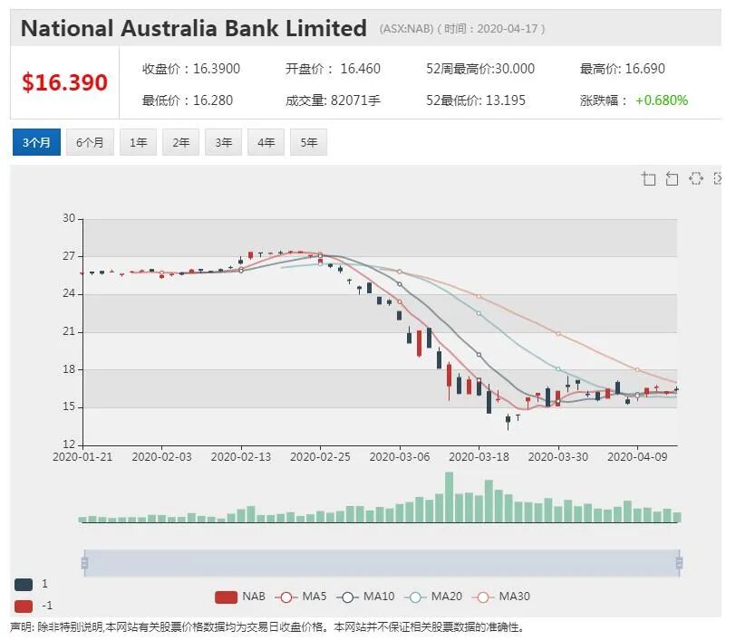
Task: Click the restore chart toolbox icon
Action: pos(695,178)
